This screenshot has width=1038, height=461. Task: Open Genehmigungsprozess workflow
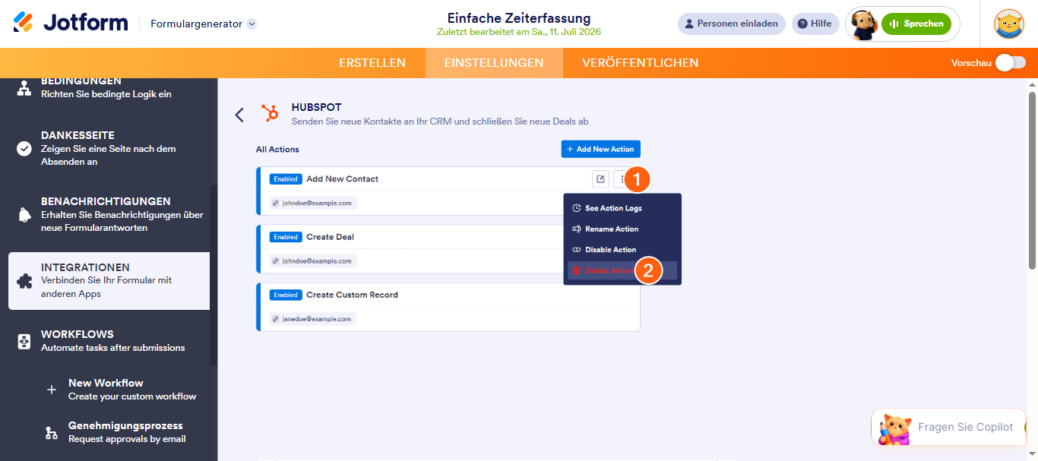click(x=127, y=432)
